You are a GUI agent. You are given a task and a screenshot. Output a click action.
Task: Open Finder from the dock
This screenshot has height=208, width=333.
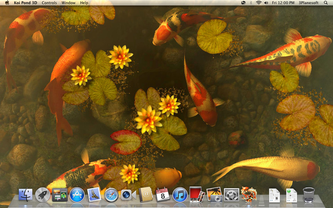26,194
